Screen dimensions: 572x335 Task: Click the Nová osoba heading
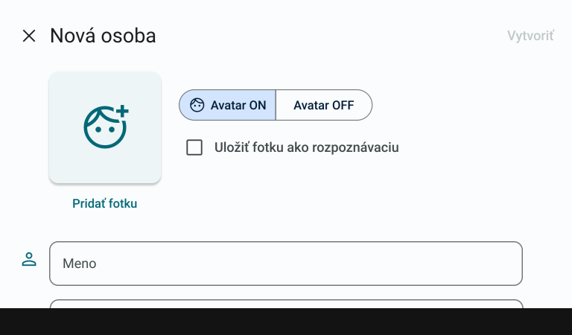(103, 36)
